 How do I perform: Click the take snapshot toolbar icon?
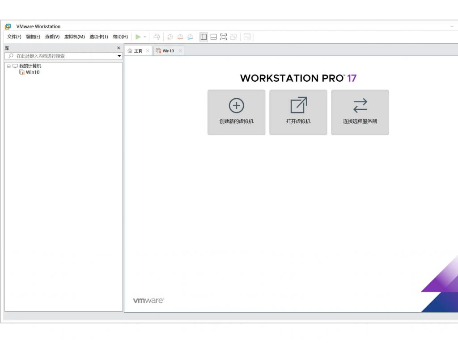click(170, 37)
